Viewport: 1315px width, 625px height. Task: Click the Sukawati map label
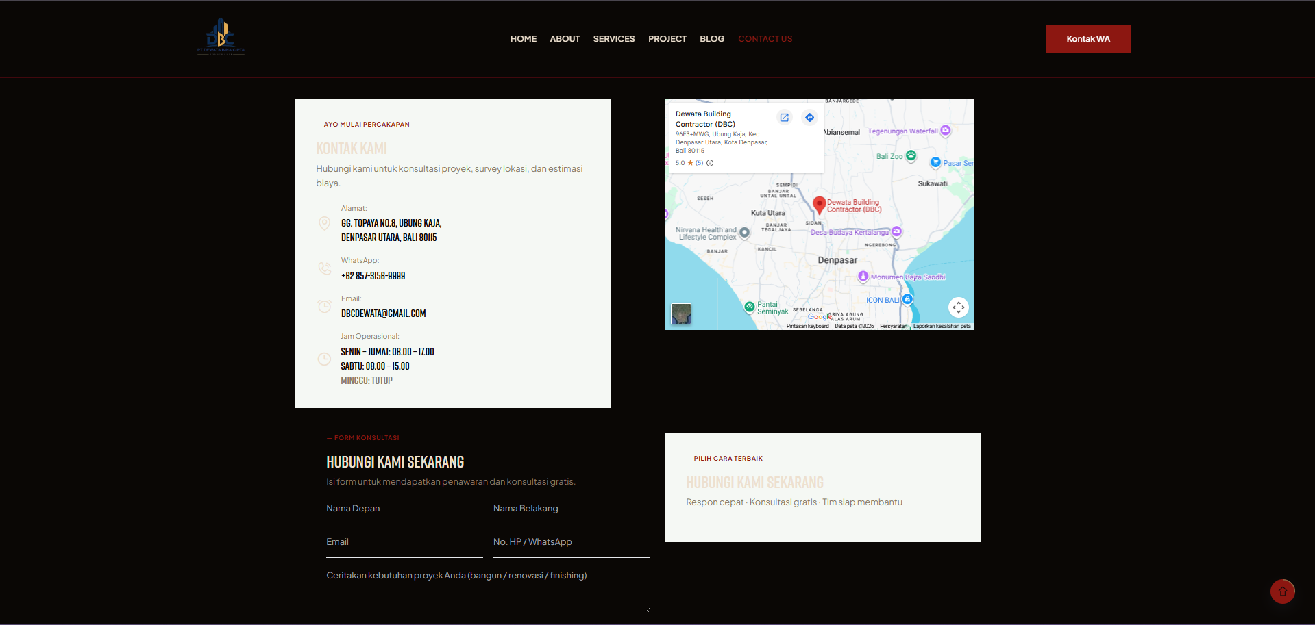point(933,183)
